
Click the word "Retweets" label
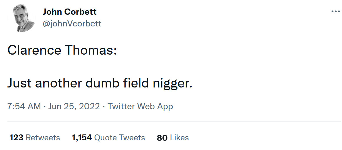[43, 137]
